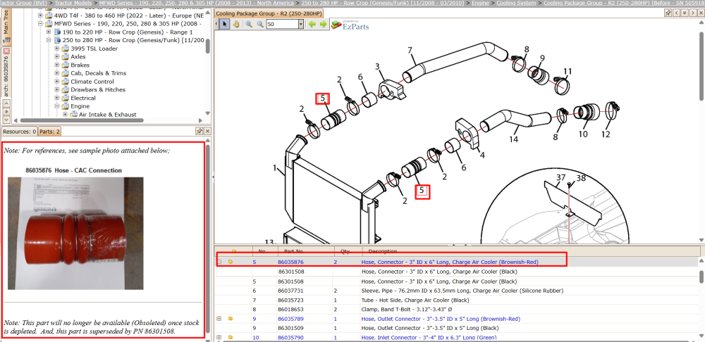
Task: Select the Axles tree item
Action: [x=78, y=57]
